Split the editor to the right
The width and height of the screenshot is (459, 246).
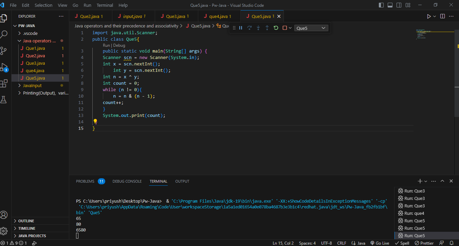coord(443,16)
